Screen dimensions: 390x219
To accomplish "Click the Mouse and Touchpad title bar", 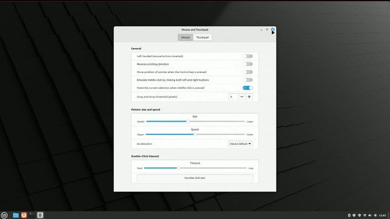I will [x=195, y=30].
